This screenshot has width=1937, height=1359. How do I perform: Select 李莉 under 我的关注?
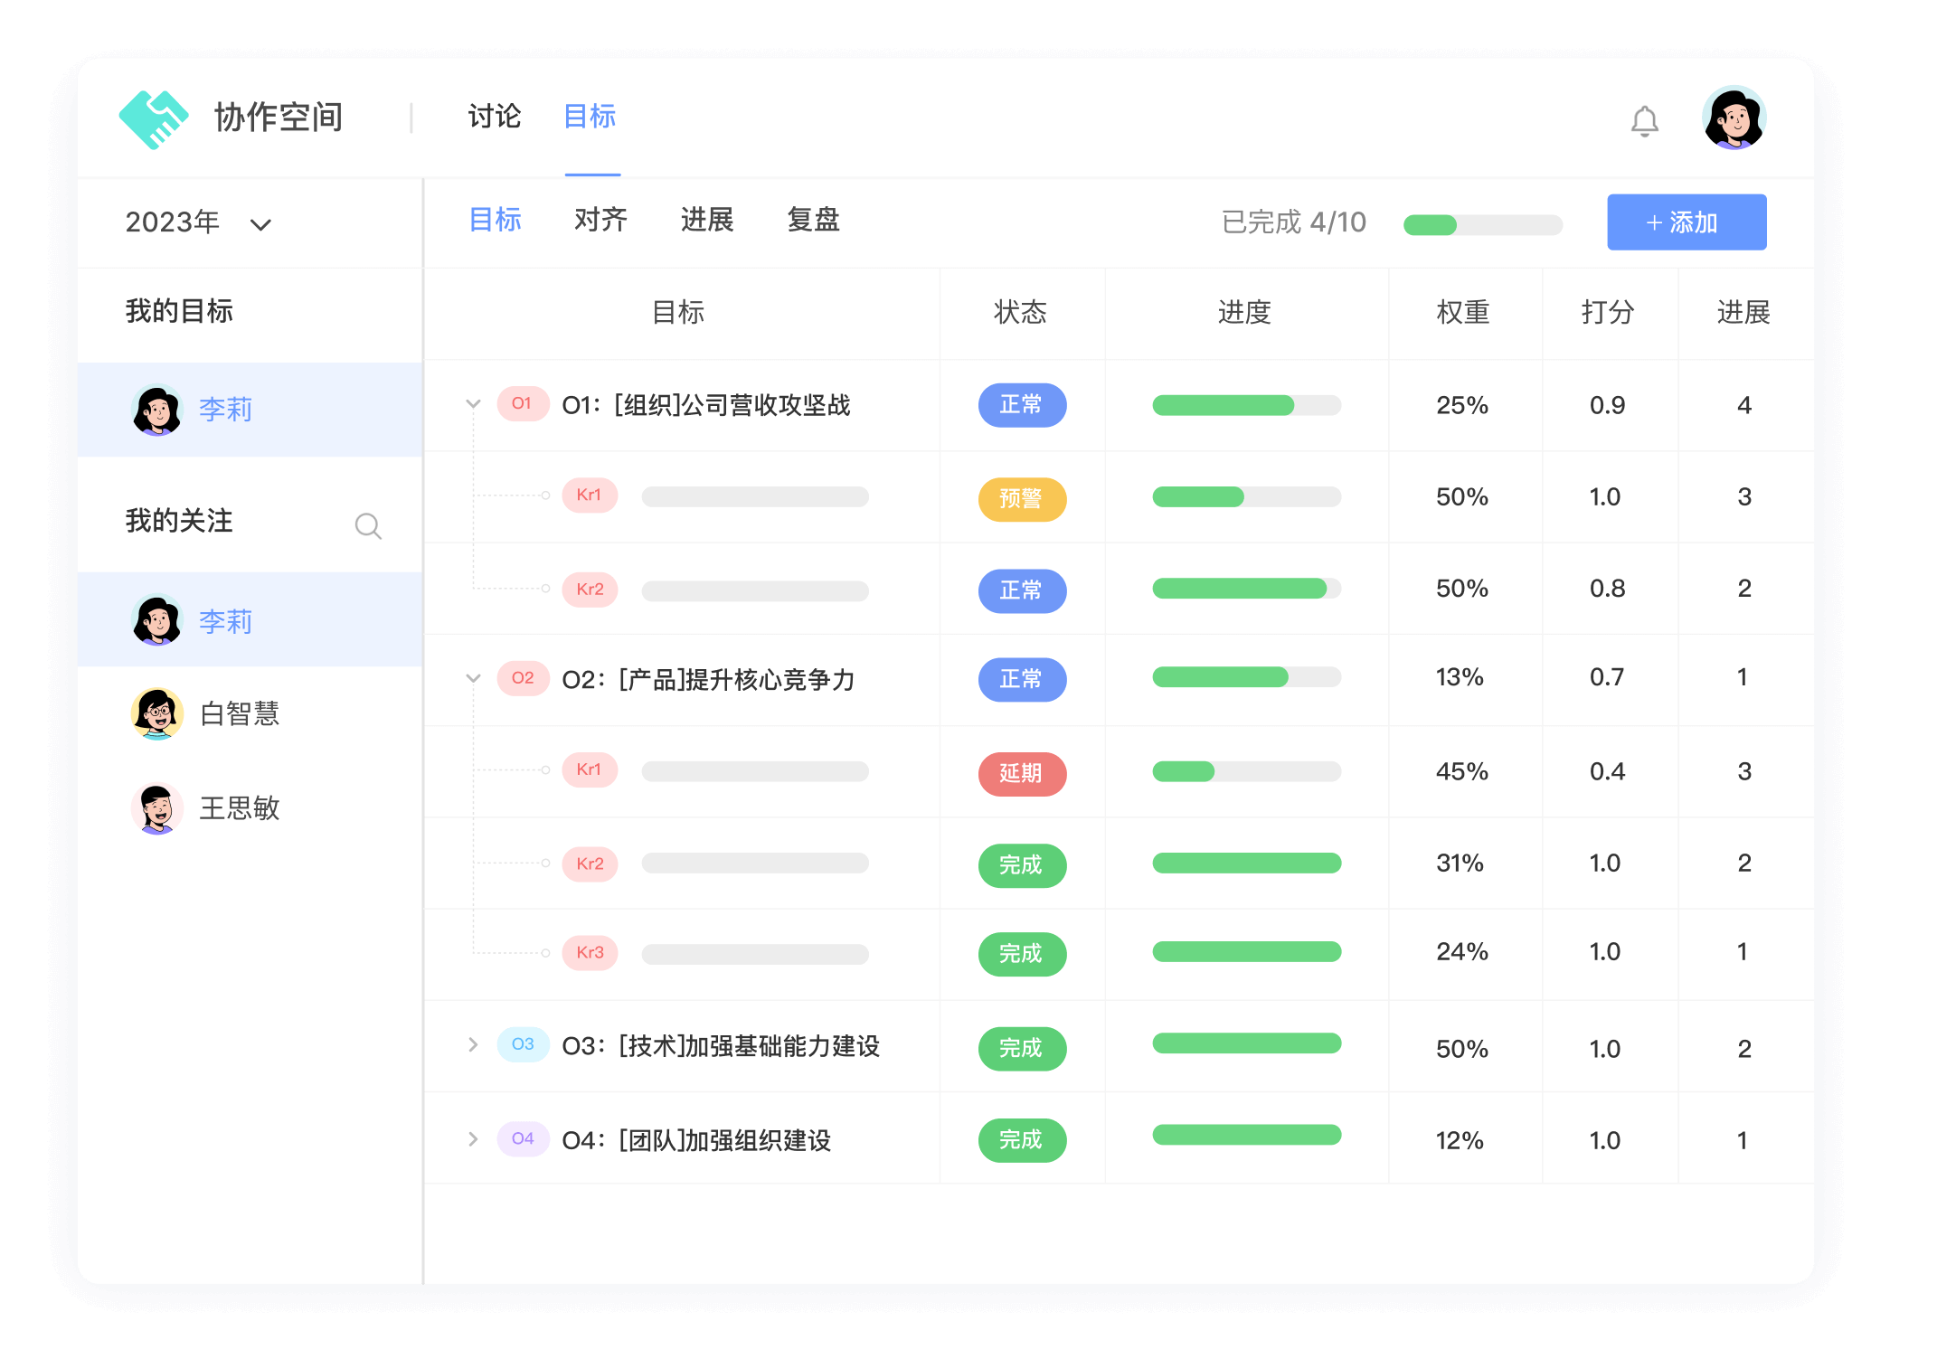tap(156, 620)
